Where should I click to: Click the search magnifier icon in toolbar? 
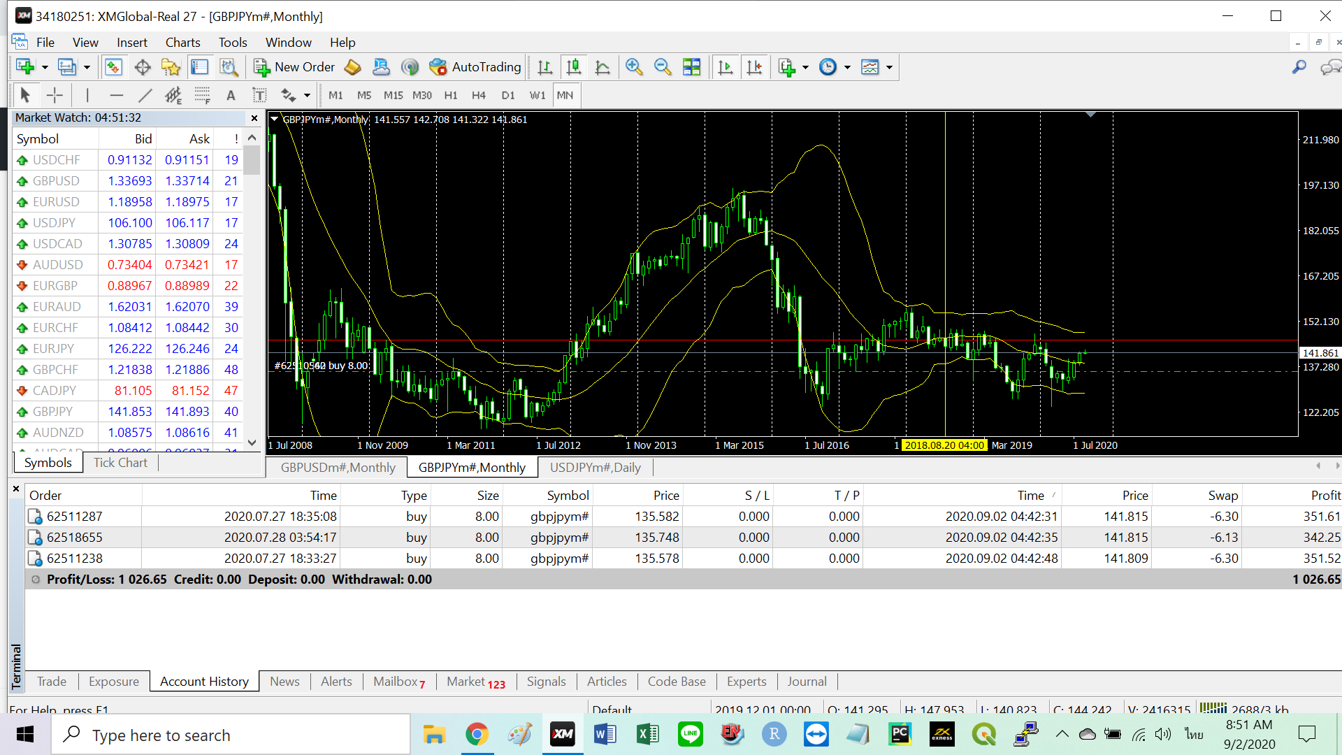pos(1299,67)
